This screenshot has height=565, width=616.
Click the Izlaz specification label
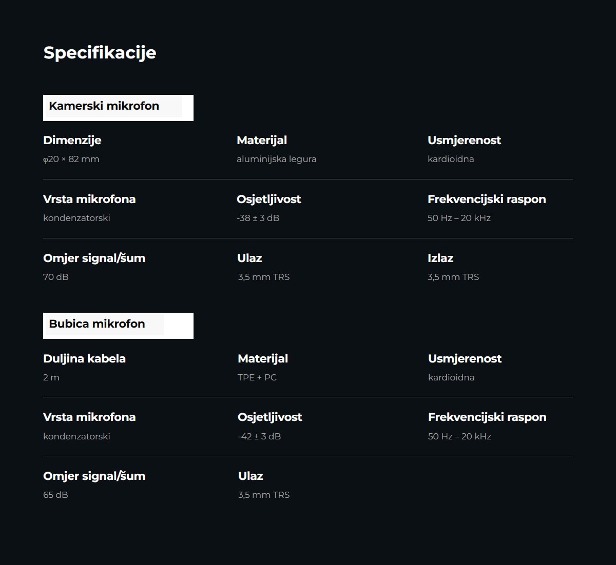pyautogui.click(x=440, y=258)
